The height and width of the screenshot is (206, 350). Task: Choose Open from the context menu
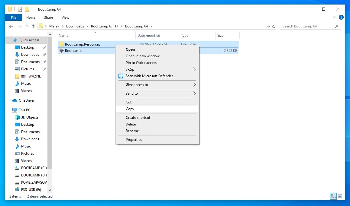pos(157,49)
